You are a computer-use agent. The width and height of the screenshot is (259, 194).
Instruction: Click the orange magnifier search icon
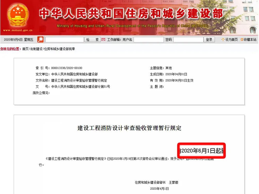click(41, 40)
